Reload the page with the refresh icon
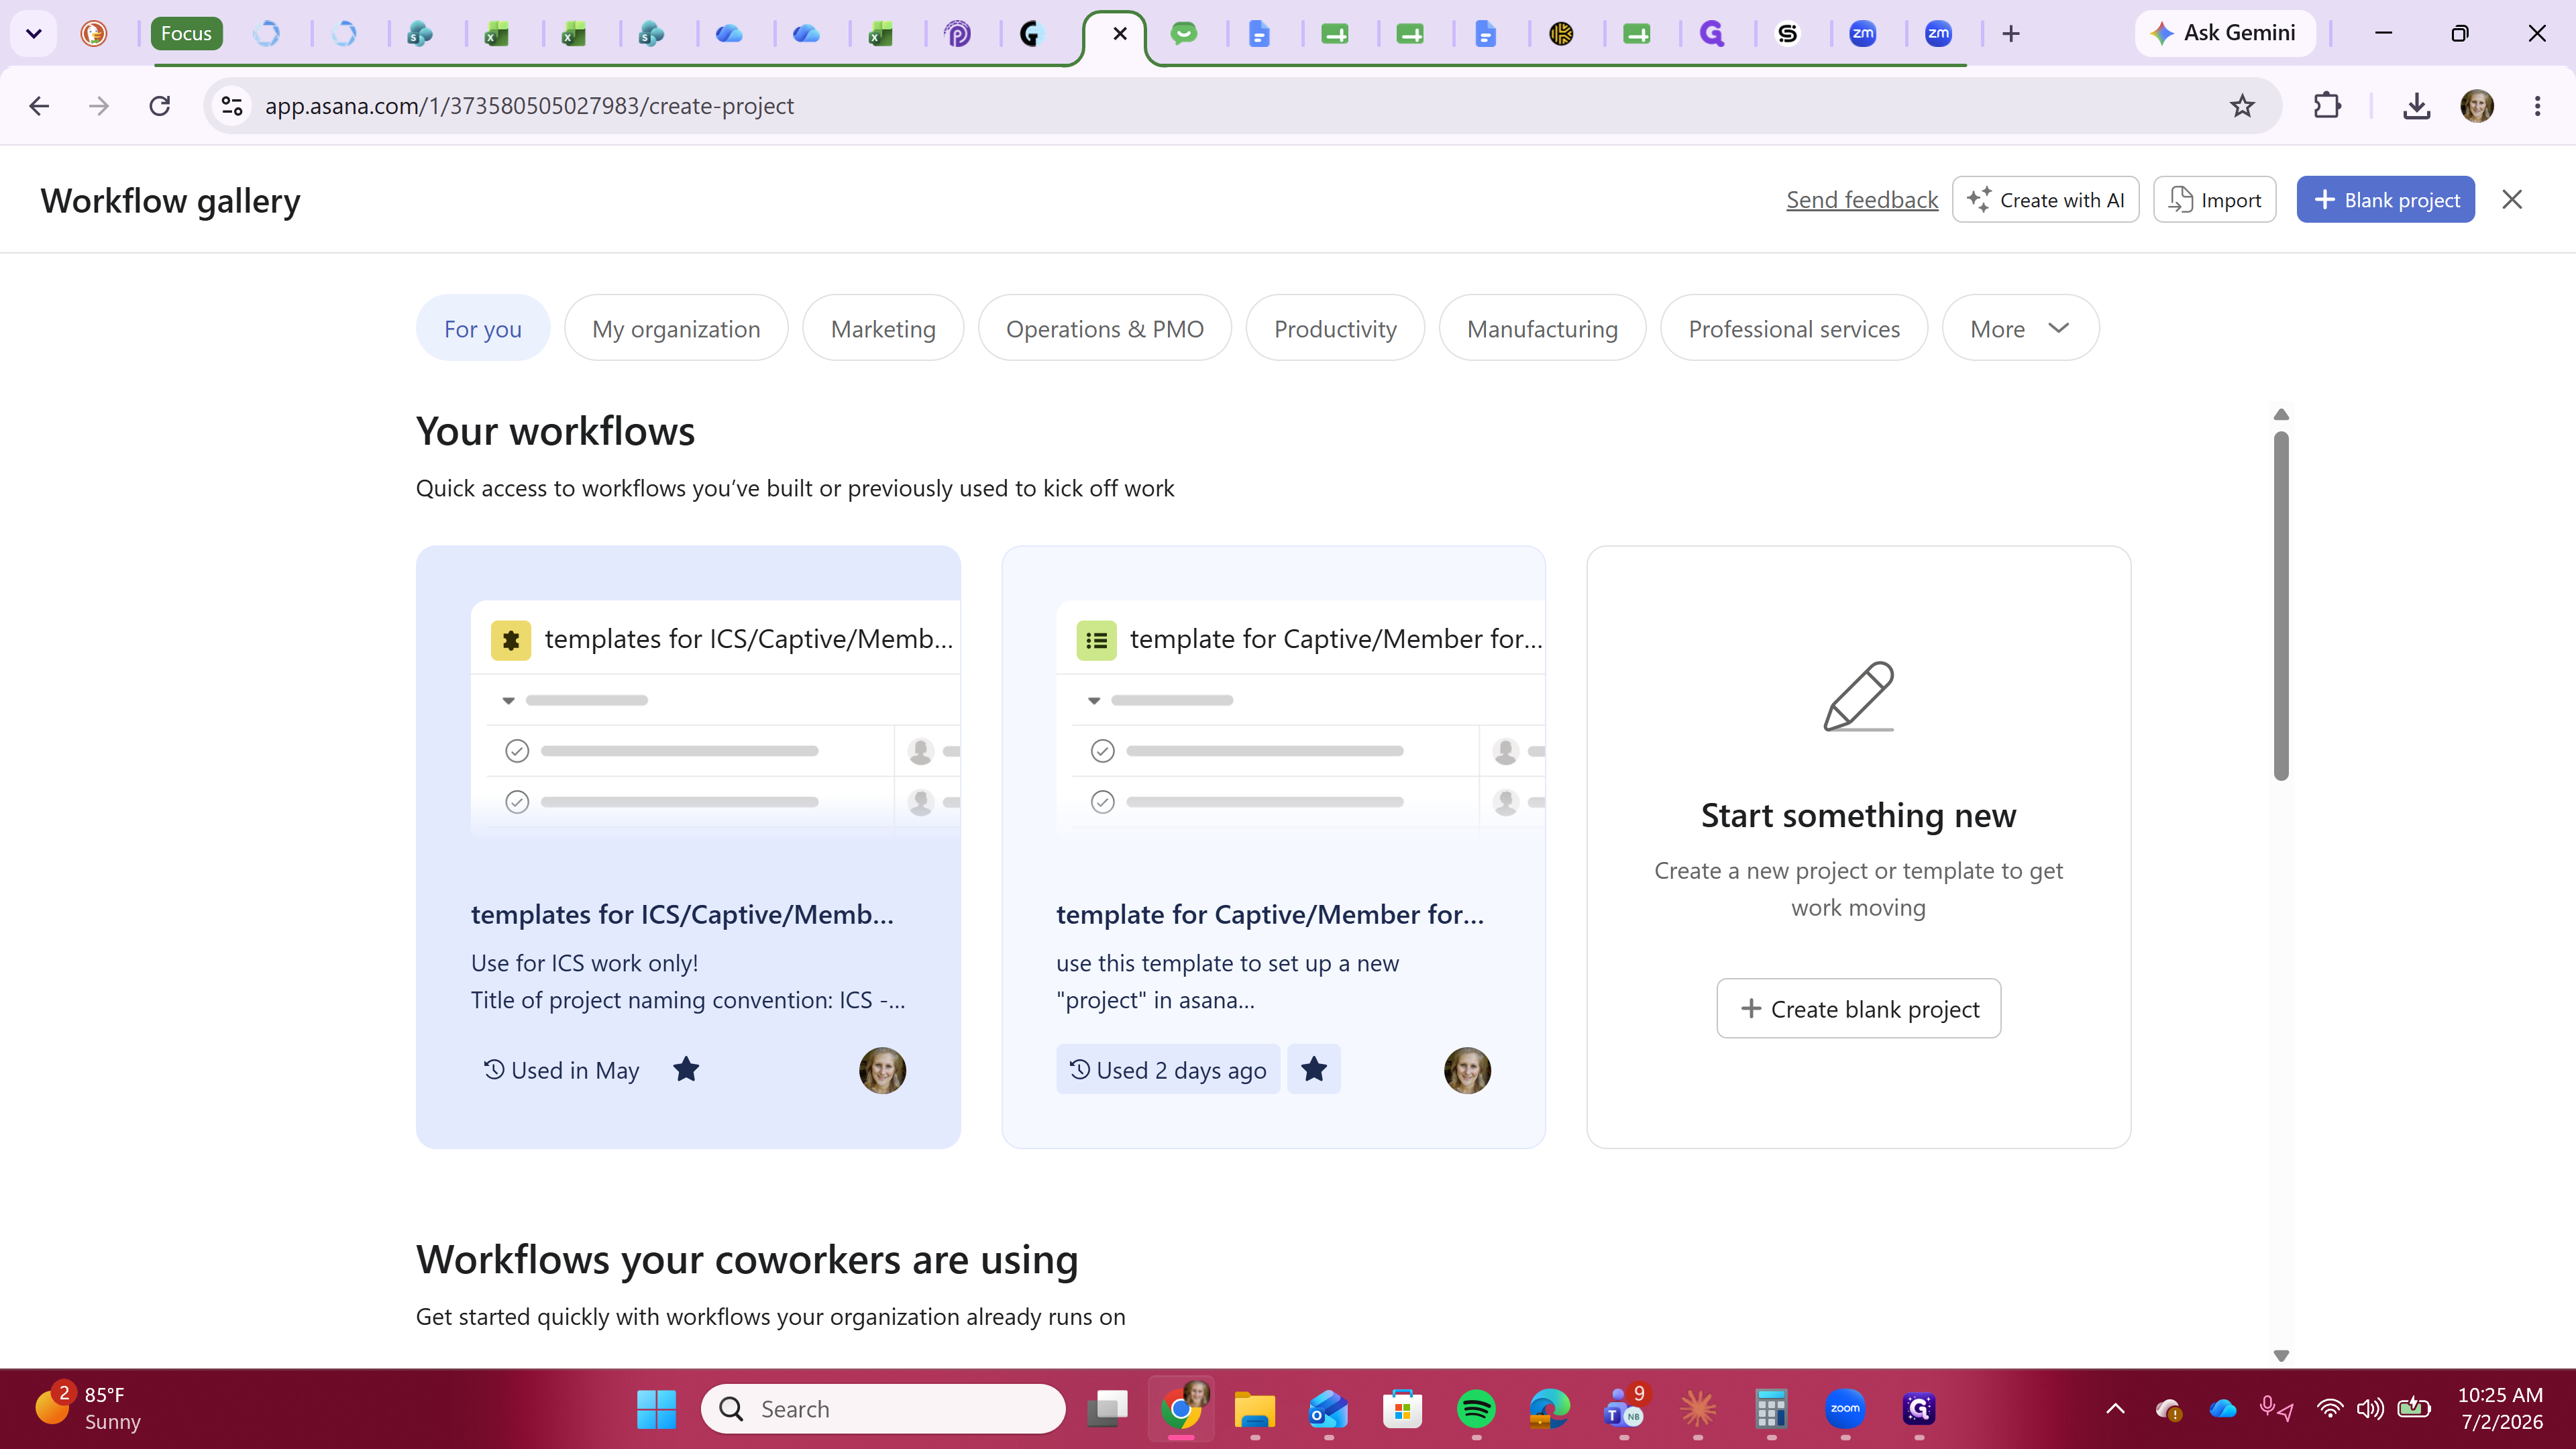2576x1449 pixels. pos(160,106)
